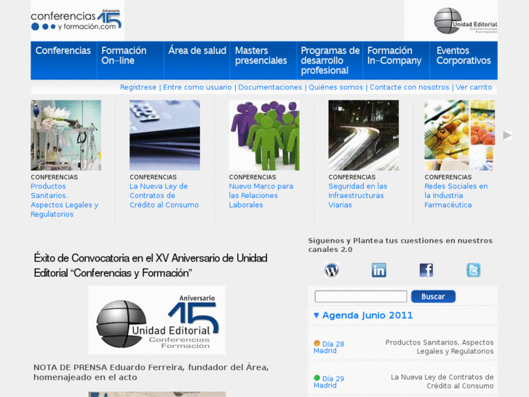Open Quiénes somos page
The image size is (529, 397).
point(335,87)
